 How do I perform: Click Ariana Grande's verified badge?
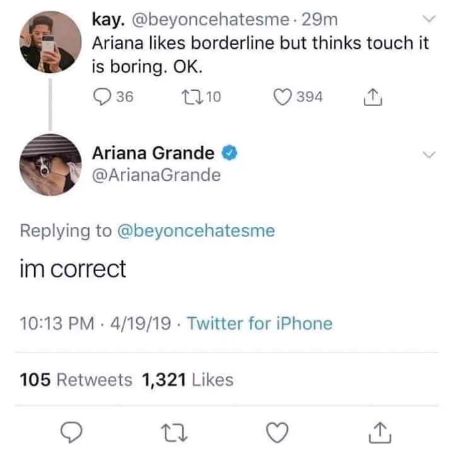point(230,153)
